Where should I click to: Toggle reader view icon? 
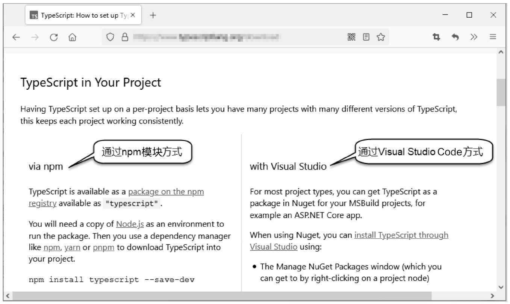(x=366, y=37)
